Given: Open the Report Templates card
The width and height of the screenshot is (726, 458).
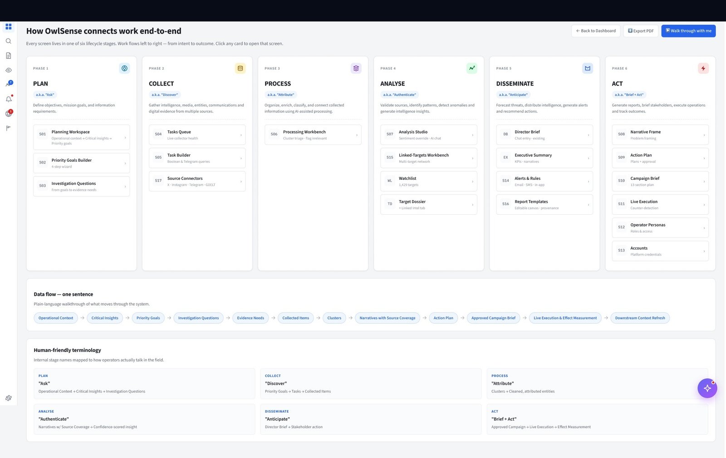Looking at the screenshot, I should pyautogui.click(x=544, y=204).
